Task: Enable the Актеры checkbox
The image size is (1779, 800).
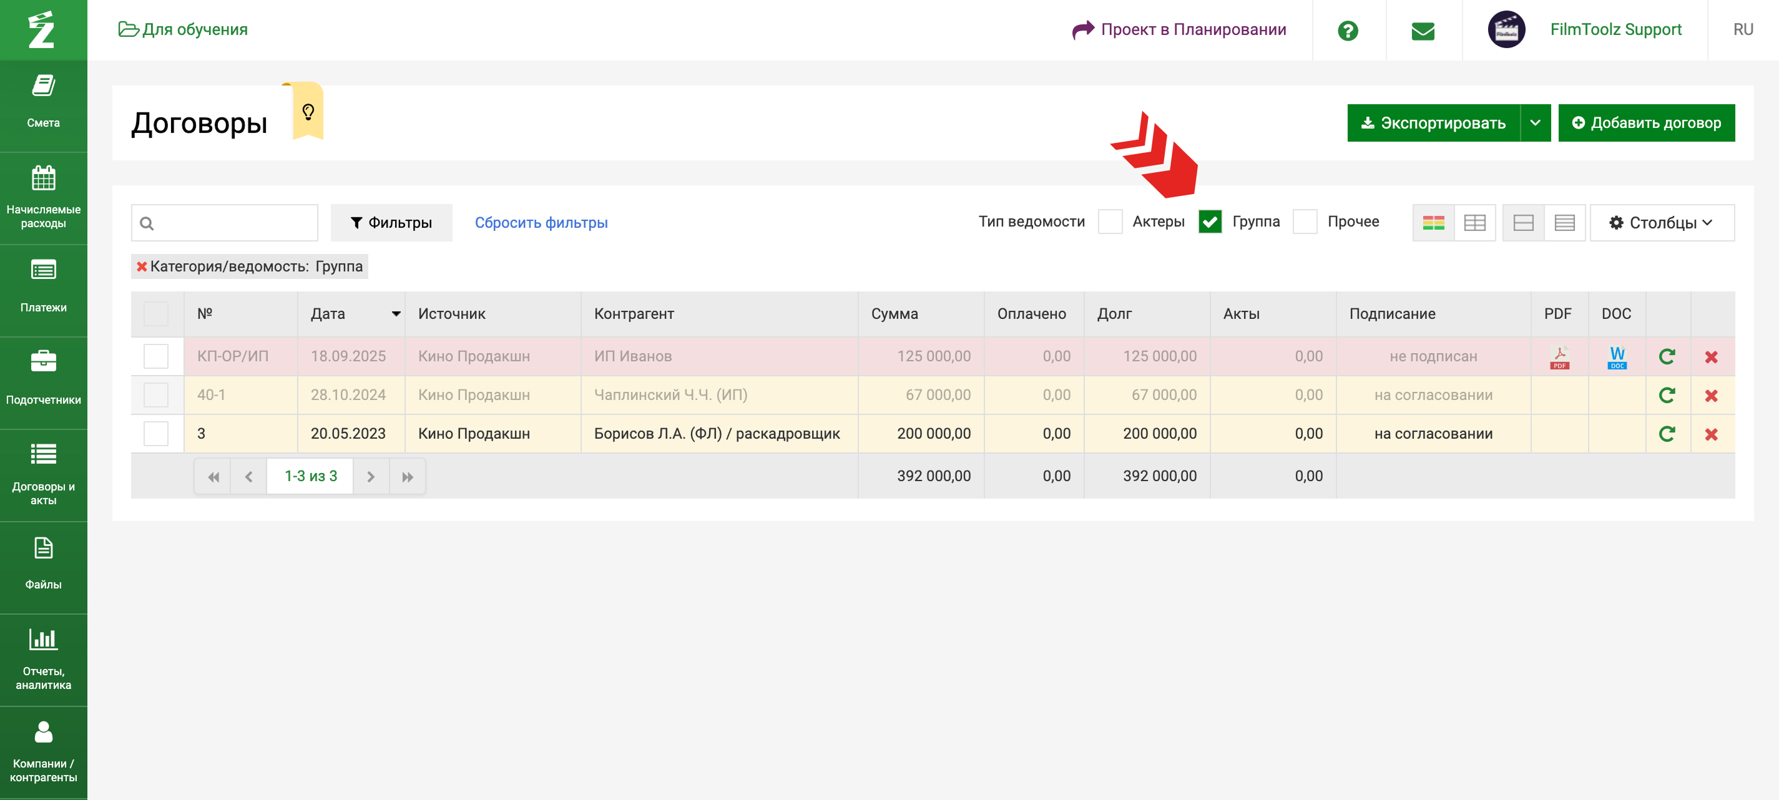Action: 1110,222
